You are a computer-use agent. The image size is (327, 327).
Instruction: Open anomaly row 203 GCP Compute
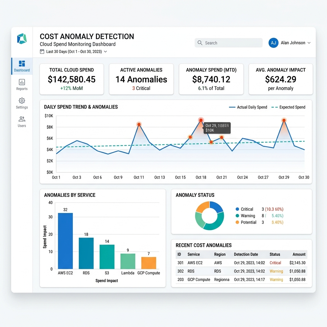(x=241, y=279)
